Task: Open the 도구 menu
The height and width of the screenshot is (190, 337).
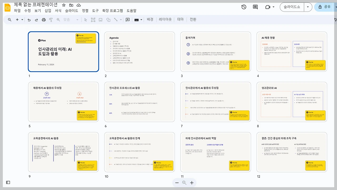Action: tap(95, 11)
